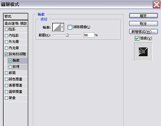Enable the 外光暈 outer glow checkbox
The width and height of the screenshot is (161, 126).
click(x=6, y=42)
